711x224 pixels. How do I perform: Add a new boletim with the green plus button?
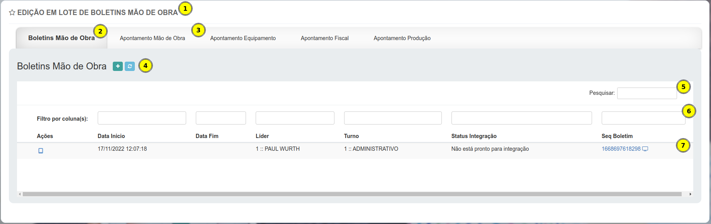coord(118,66)
